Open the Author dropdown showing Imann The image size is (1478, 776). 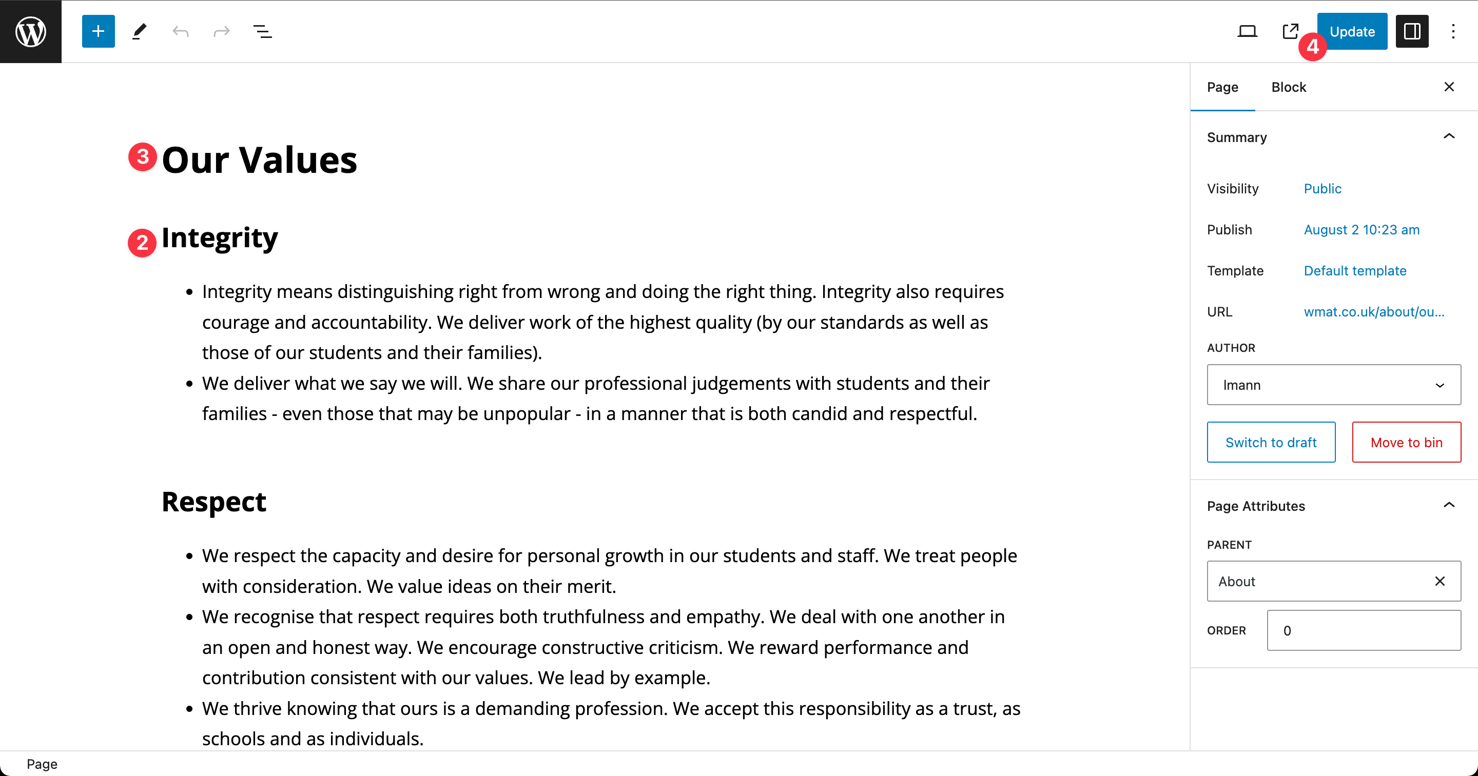point(1333,385)
